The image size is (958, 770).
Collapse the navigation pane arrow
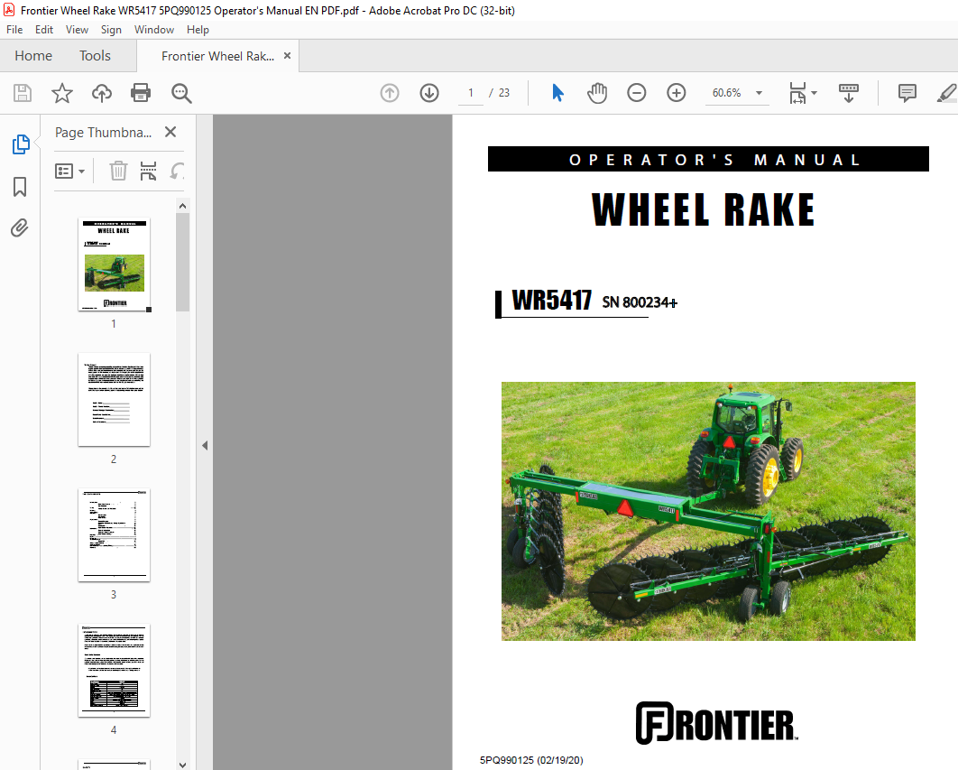(x=206, y=445)
